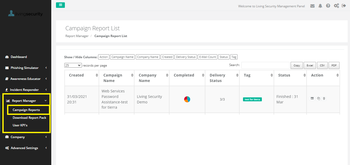
Task: Open notifications bell icon
Action: (x=320, y=6)
